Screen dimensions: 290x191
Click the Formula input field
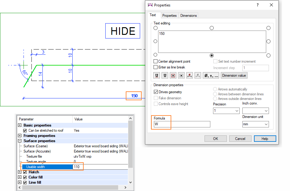(x=182, y=124)
